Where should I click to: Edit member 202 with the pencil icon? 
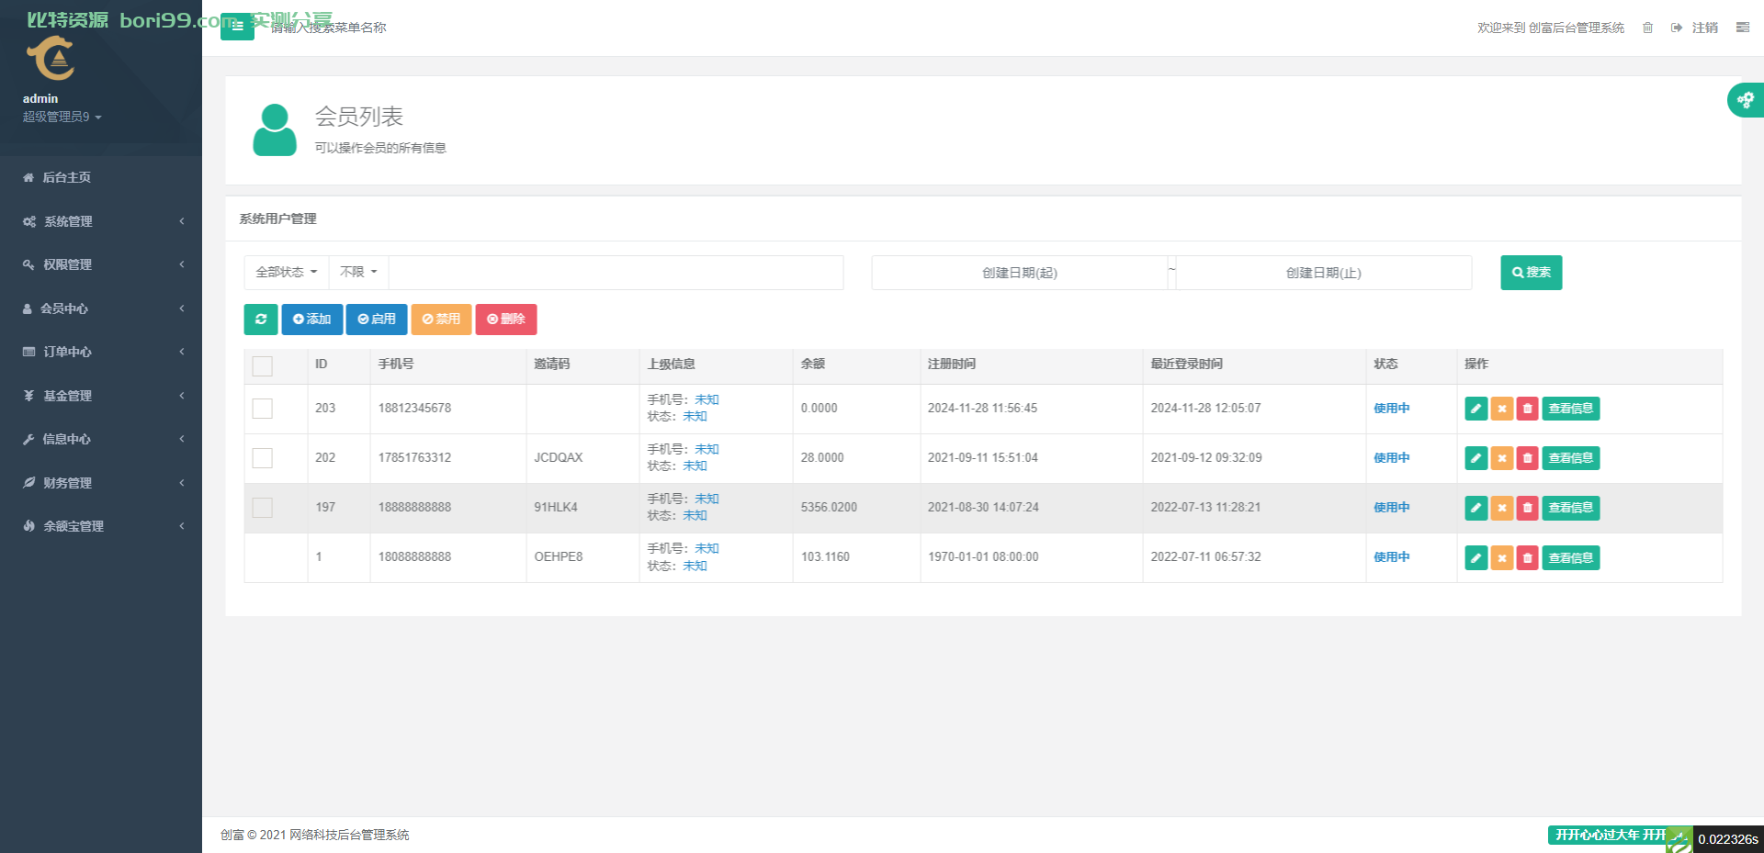coord(1476,458)
